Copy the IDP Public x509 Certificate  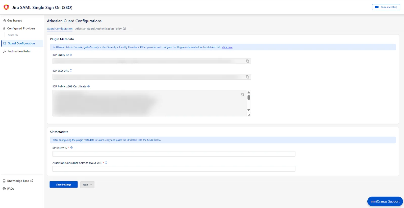(x=242, y=95)
